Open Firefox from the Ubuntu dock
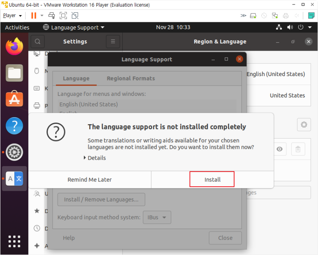This screenshot has width=318, height=255. pyautogui.click(x=14, y=46)
